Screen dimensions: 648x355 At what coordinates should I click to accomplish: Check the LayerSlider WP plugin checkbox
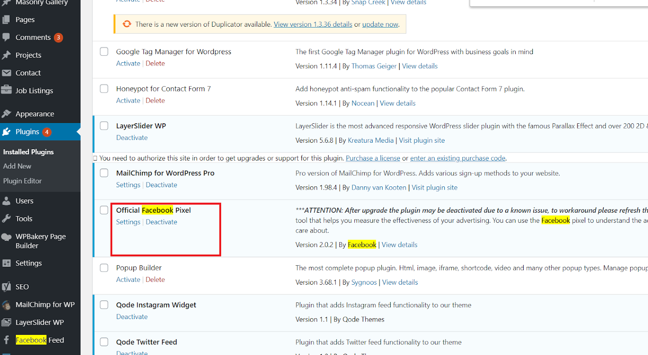(104, 126)
